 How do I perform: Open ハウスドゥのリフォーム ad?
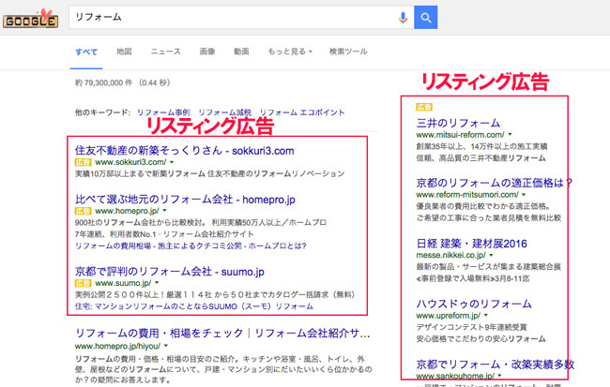[x=474, y=304]
